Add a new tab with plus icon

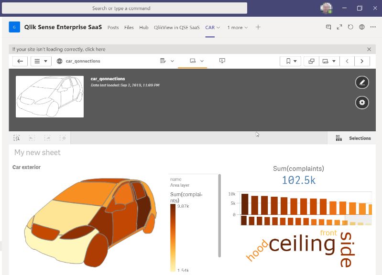pos(258,27)
